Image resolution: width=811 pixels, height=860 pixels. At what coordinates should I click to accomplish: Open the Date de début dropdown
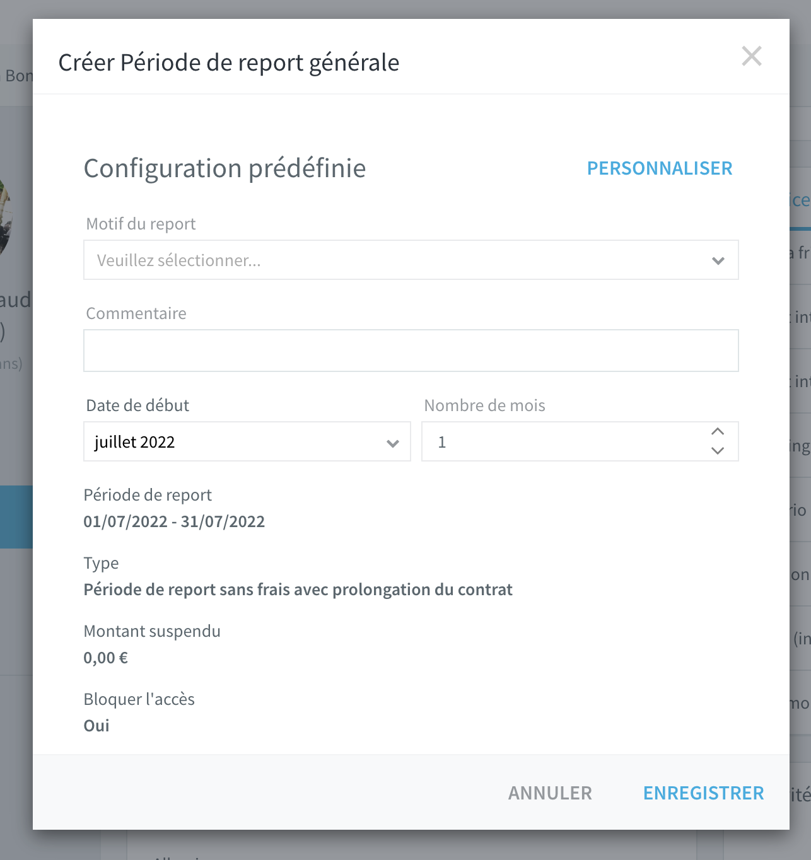pyautogui.click(x=247, y=441)
